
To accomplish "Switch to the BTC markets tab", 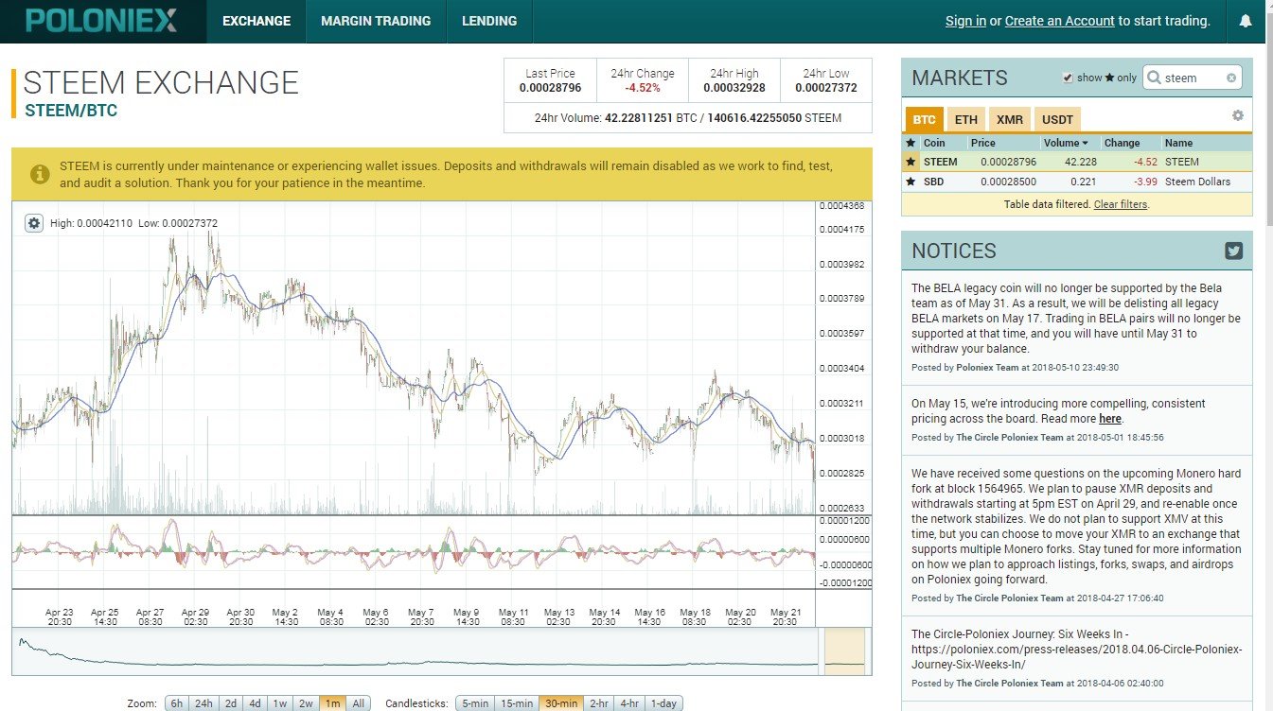I will coord(924,120).
